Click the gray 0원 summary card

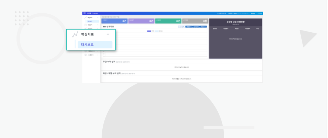(195, 21)
